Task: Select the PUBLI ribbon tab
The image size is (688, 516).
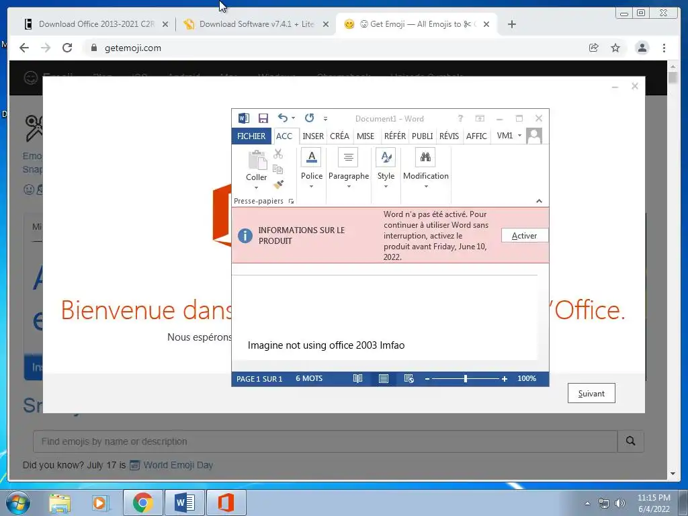Action: coord(422,136)
